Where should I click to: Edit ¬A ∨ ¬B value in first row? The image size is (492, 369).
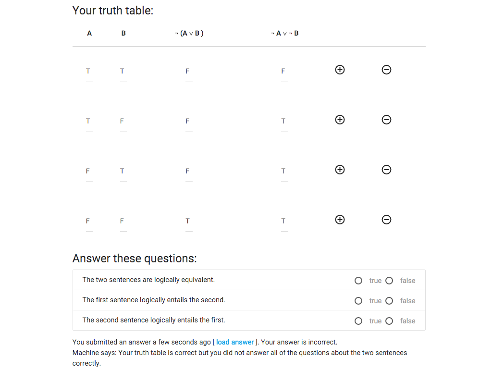pyautogui.click(x=283, y=72)
